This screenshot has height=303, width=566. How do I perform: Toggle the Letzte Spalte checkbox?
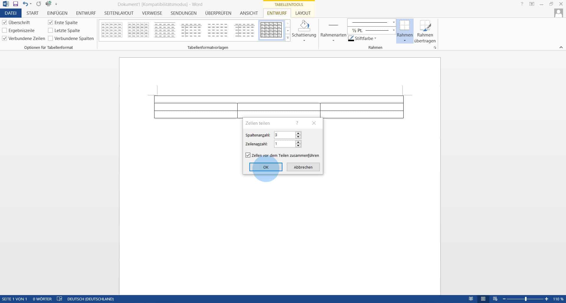[50, 31]
